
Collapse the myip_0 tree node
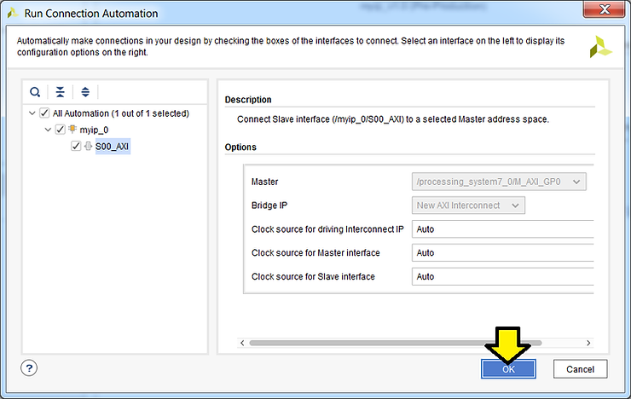tap(48, 130)
